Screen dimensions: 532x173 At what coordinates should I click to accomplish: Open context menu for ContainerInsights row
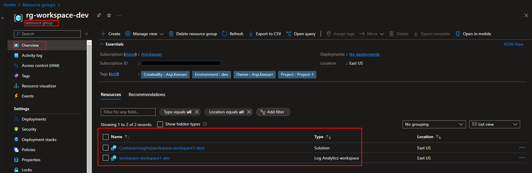click(522, 148)
